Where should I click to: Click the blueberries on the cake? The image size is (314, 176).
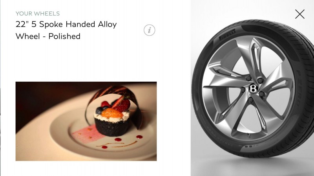coord(100,110)
